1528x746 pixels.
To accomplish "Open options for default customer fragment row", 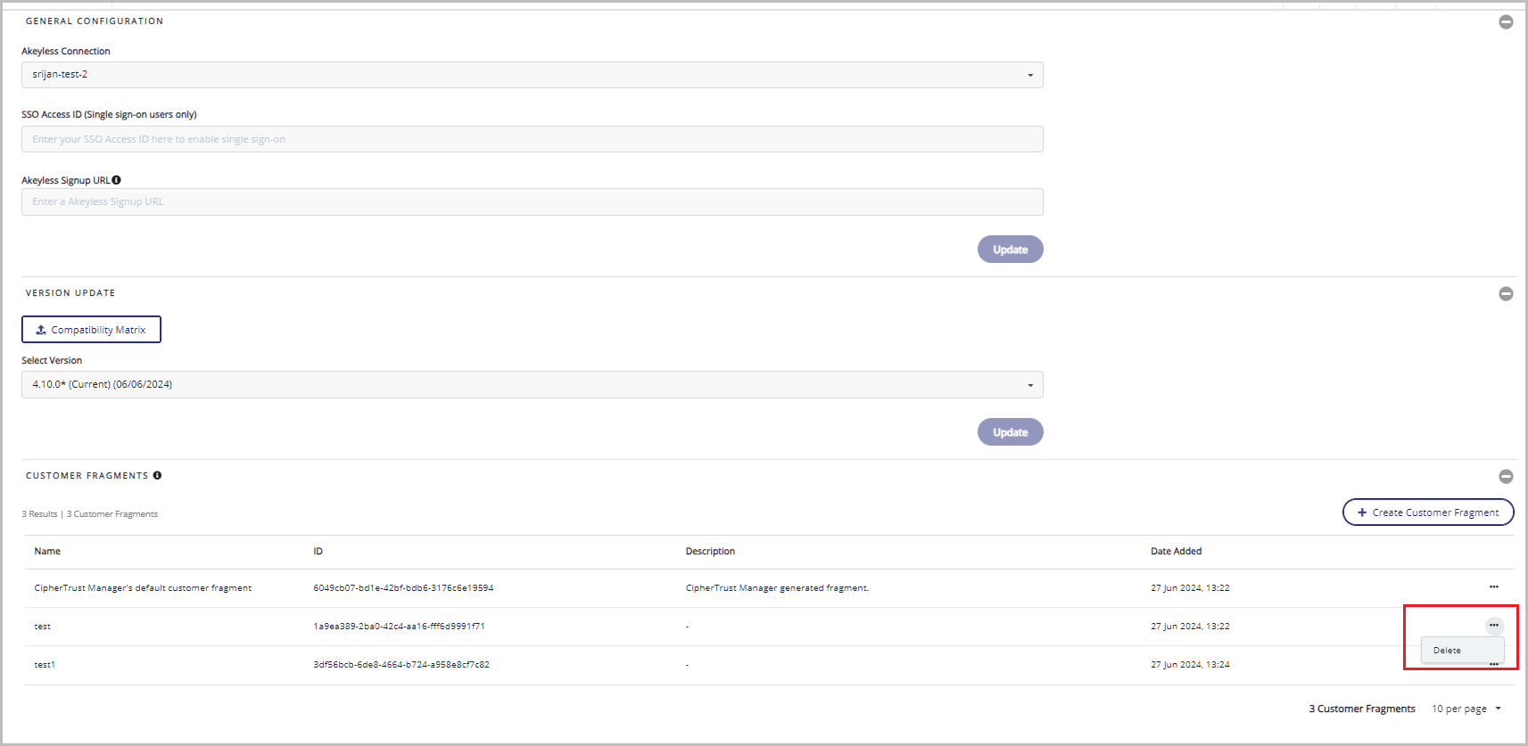I will pyautogui.click(x=1493, y=587).
